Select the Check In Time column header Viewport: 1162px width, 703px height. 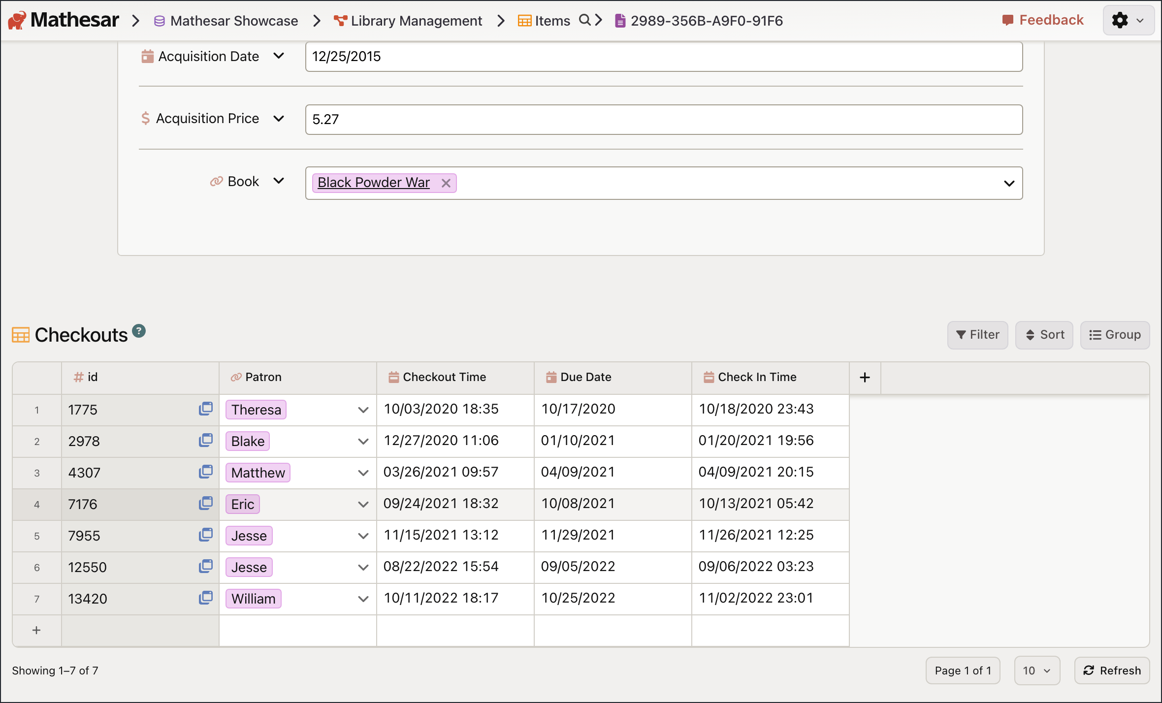[x=771, y=378]
